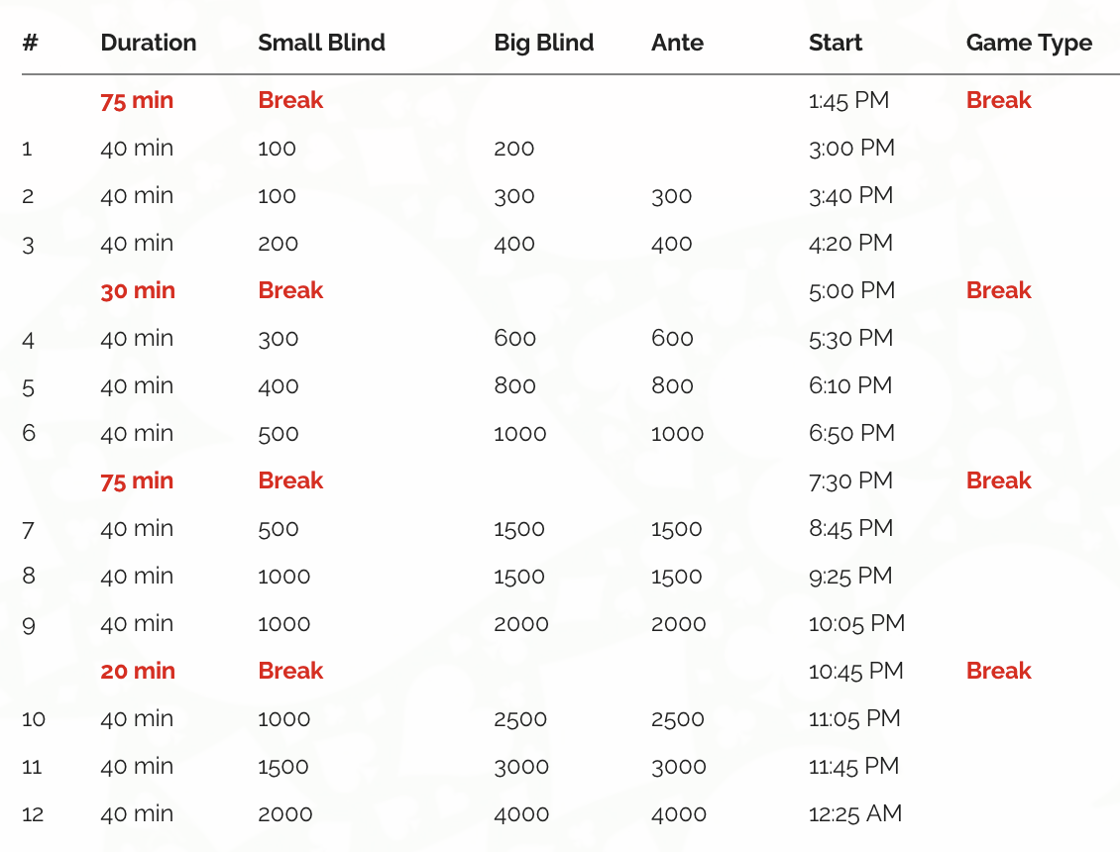
Task: Select the Big Blind column header
Action: [544, 44]
